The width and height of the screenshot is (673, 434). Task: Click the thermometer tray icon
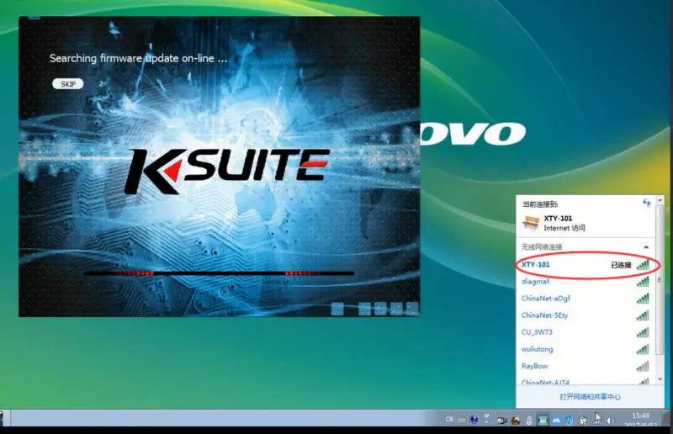[529, 421]
